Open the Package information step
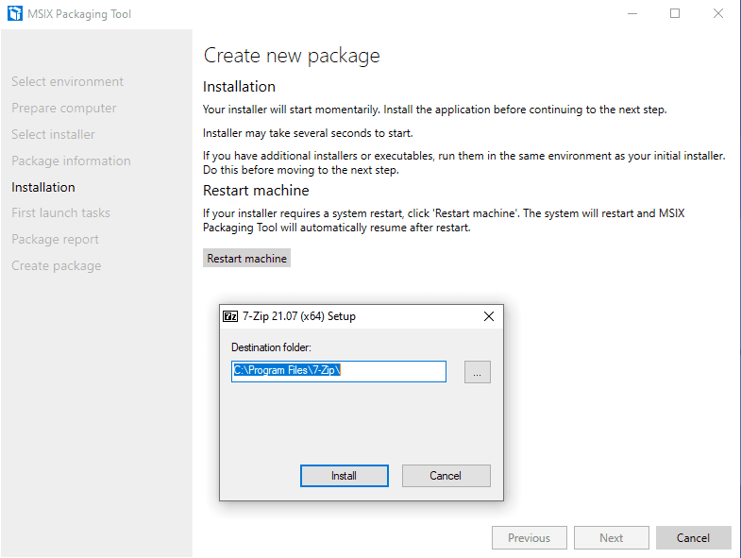The width and height of the screenshot is (741, 558). [x=71, y=161]
